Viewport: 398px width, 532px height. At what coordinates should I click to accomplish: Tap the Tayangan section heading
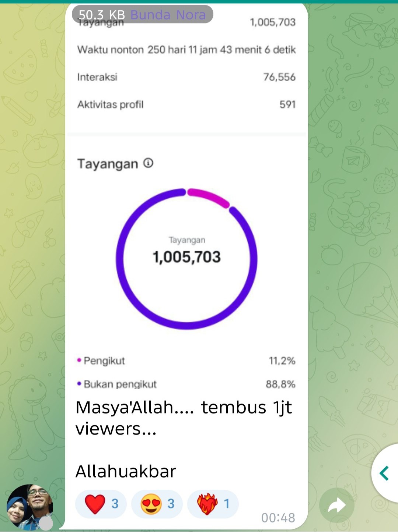click(108, 164)
